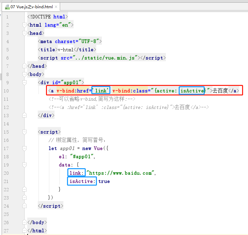This screenshot has height=235, width=248.
Task: Click the comment 可以省略v-bind on line 11
Action: pos(92,99)
